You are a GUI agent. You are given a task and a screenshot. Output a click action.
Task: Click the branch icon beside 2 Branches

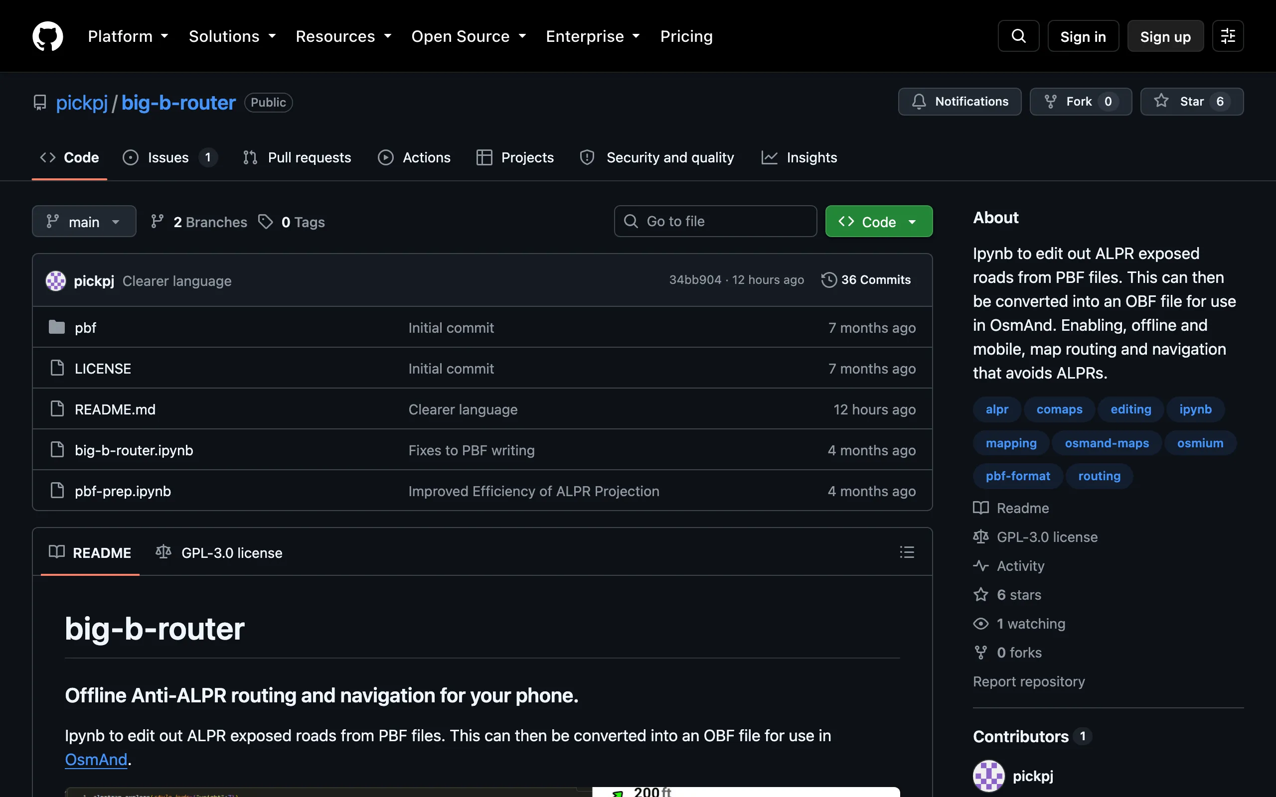pyautogui.click(x=157, y=222)
